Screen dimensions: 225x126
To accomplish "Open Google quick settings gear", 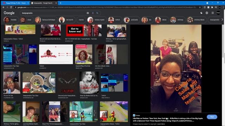I will coord(207,13).
